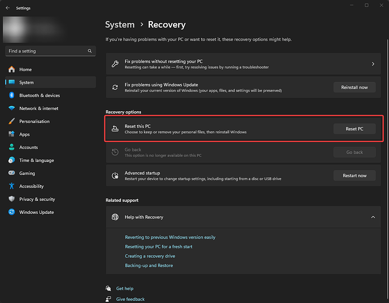This screenshot has height=303, width=389.
Task: Open Resetting your PC for a fresh start
Action: (158, 247)
